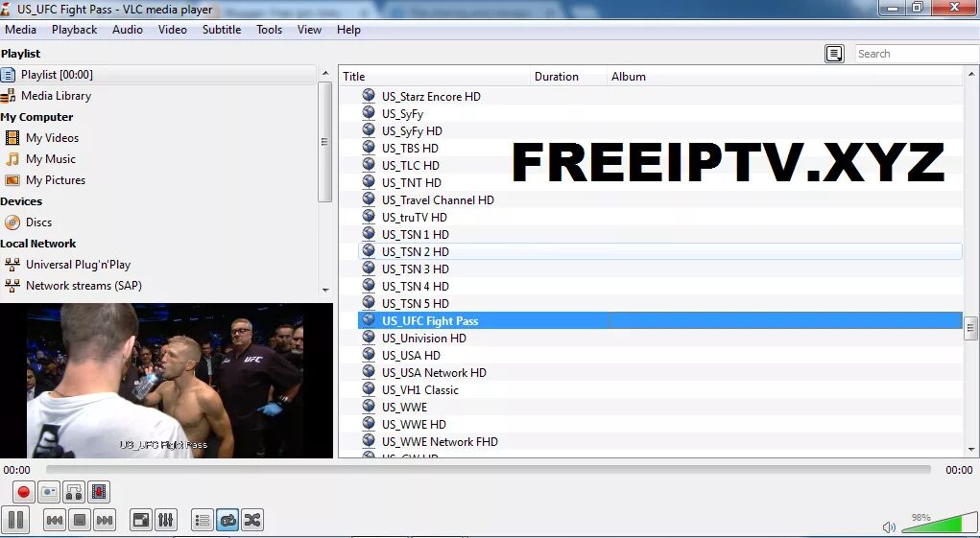
Task: Sort playlist by Title column
Action: click(435, 76)
